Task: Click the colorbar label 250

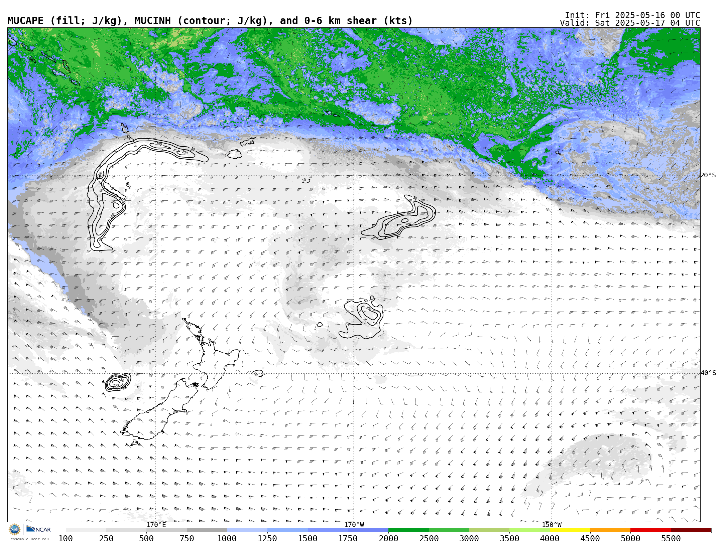Action: 106,539
